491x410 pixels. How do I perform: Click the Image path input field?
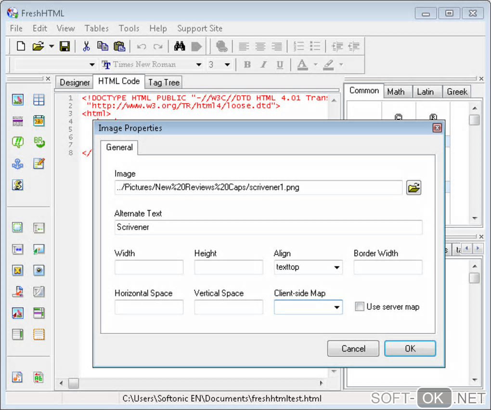pos(258,187)
